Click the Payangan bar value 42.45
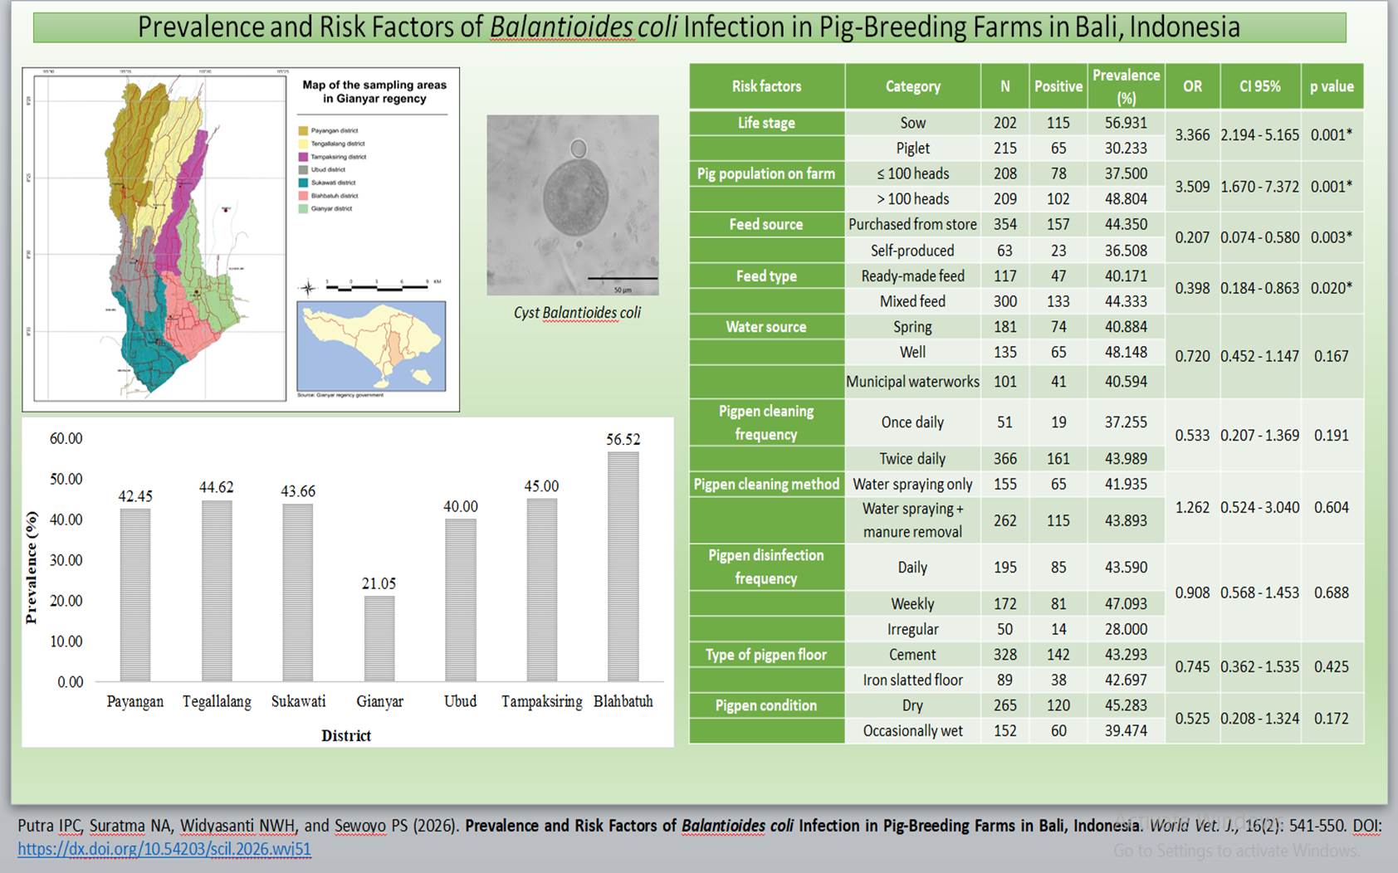This screenshot has width=1398, height=873. click(x=135, y=496)
